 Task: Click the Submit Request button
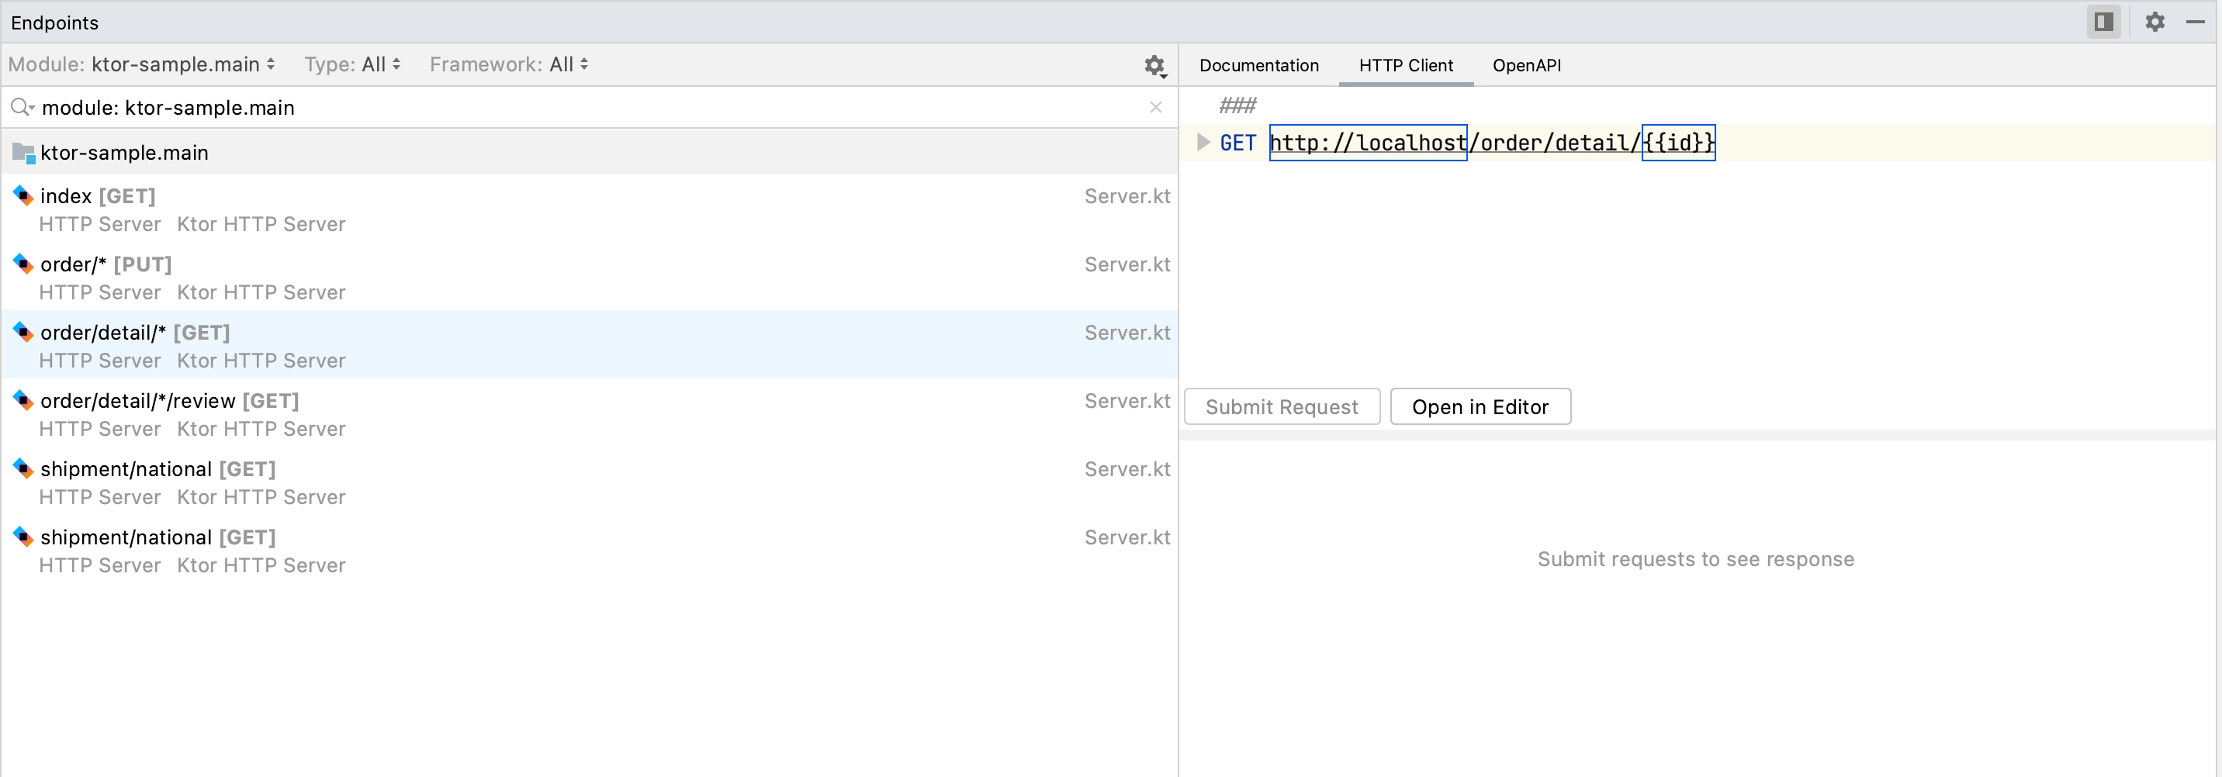1282,407
